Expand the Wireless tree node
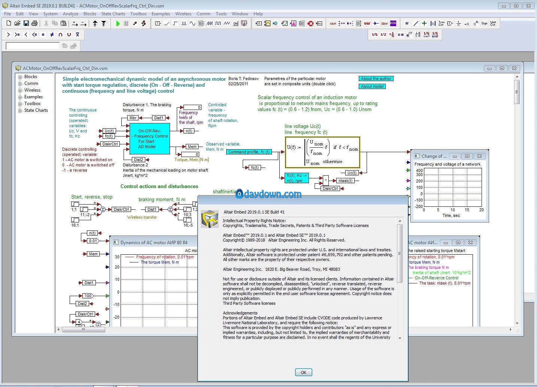The height and width of the screenshot is (387, 537). point(20,90)
